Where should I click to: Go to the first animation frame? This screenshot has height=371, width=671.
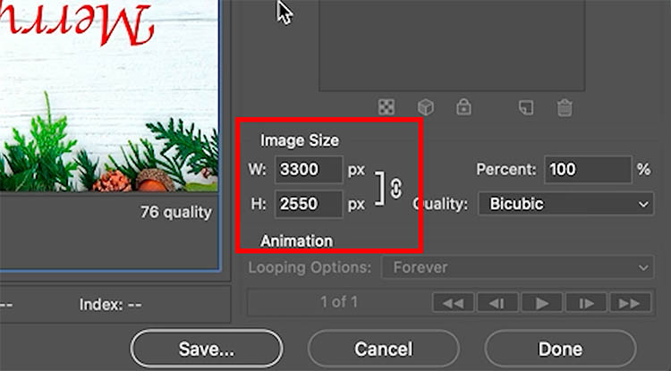[454, 303]
